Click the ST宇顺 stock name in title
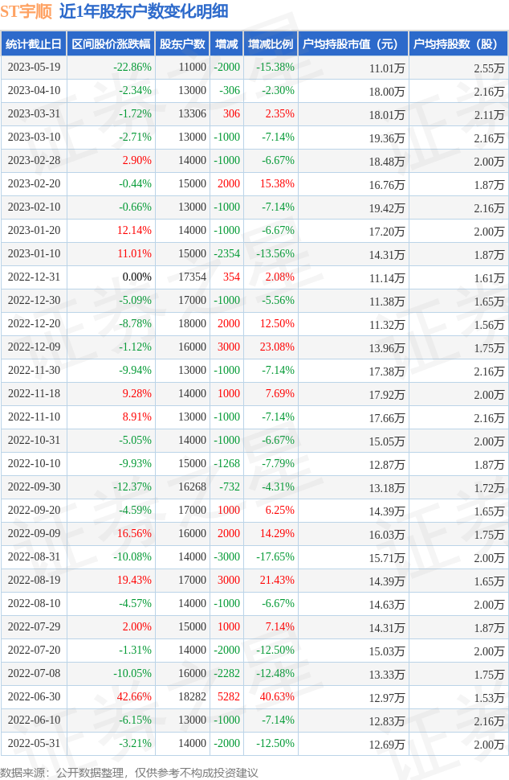The height and width of the screenshot is (780, 509). click(x=26, y=11)
